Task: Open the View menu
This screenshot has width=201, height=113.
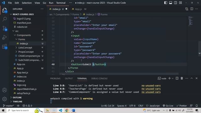Action: (x=37, y=3)
